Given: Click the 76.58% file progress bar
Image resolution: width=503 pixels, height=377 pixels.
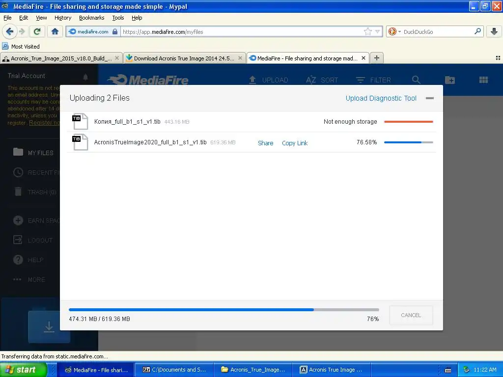Looking at the screenshot, I should coord(408,142).
